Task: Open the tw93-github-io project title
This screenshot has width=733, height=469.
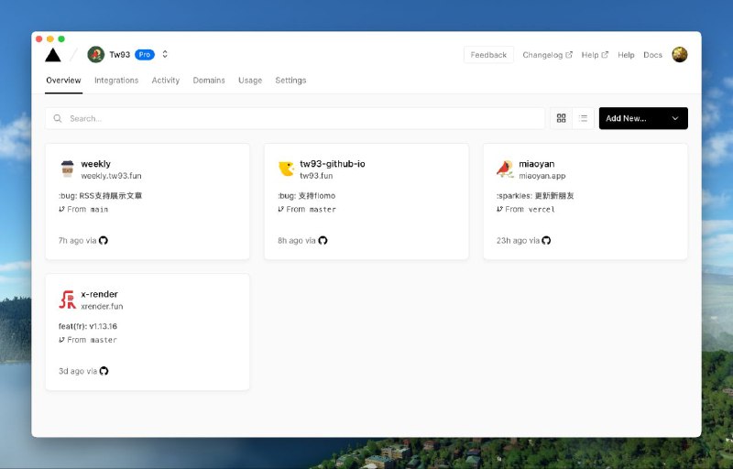Action: click(x=333, y=164)
